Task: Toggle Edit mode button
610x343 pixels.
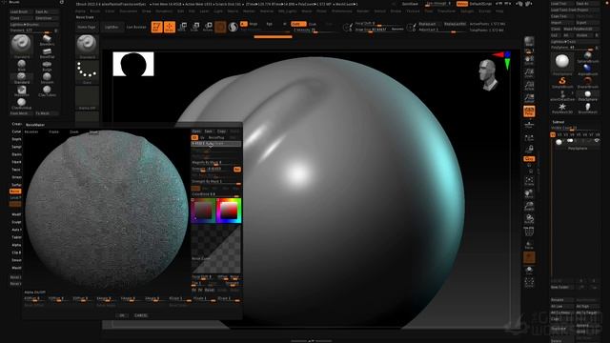Action: point(156,27)
